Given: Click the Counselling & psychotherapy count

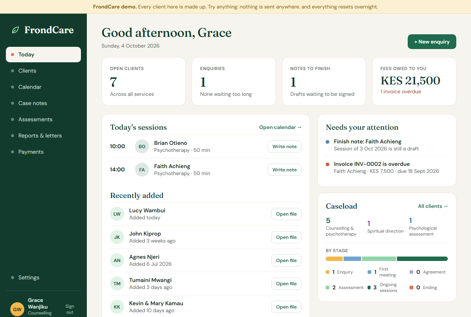Looking at the screenshot, I should point(328,220).
